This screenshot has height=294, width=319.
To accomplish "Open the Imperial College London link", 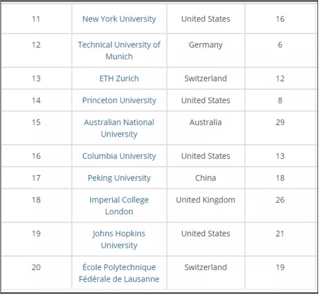I will tap(119, 206).
